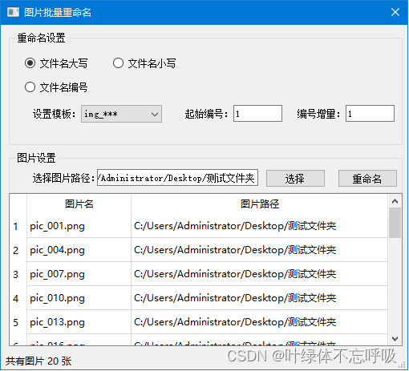The width and height of the screenshot is (409, 371).
Task: Select the pic_010.png cell
Action: pyautogui.click(x=79, y=298)
